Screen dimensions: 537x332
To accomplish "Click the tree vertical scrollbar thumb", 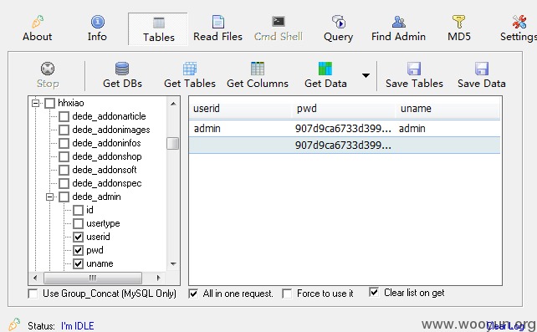I will [173, 143].
